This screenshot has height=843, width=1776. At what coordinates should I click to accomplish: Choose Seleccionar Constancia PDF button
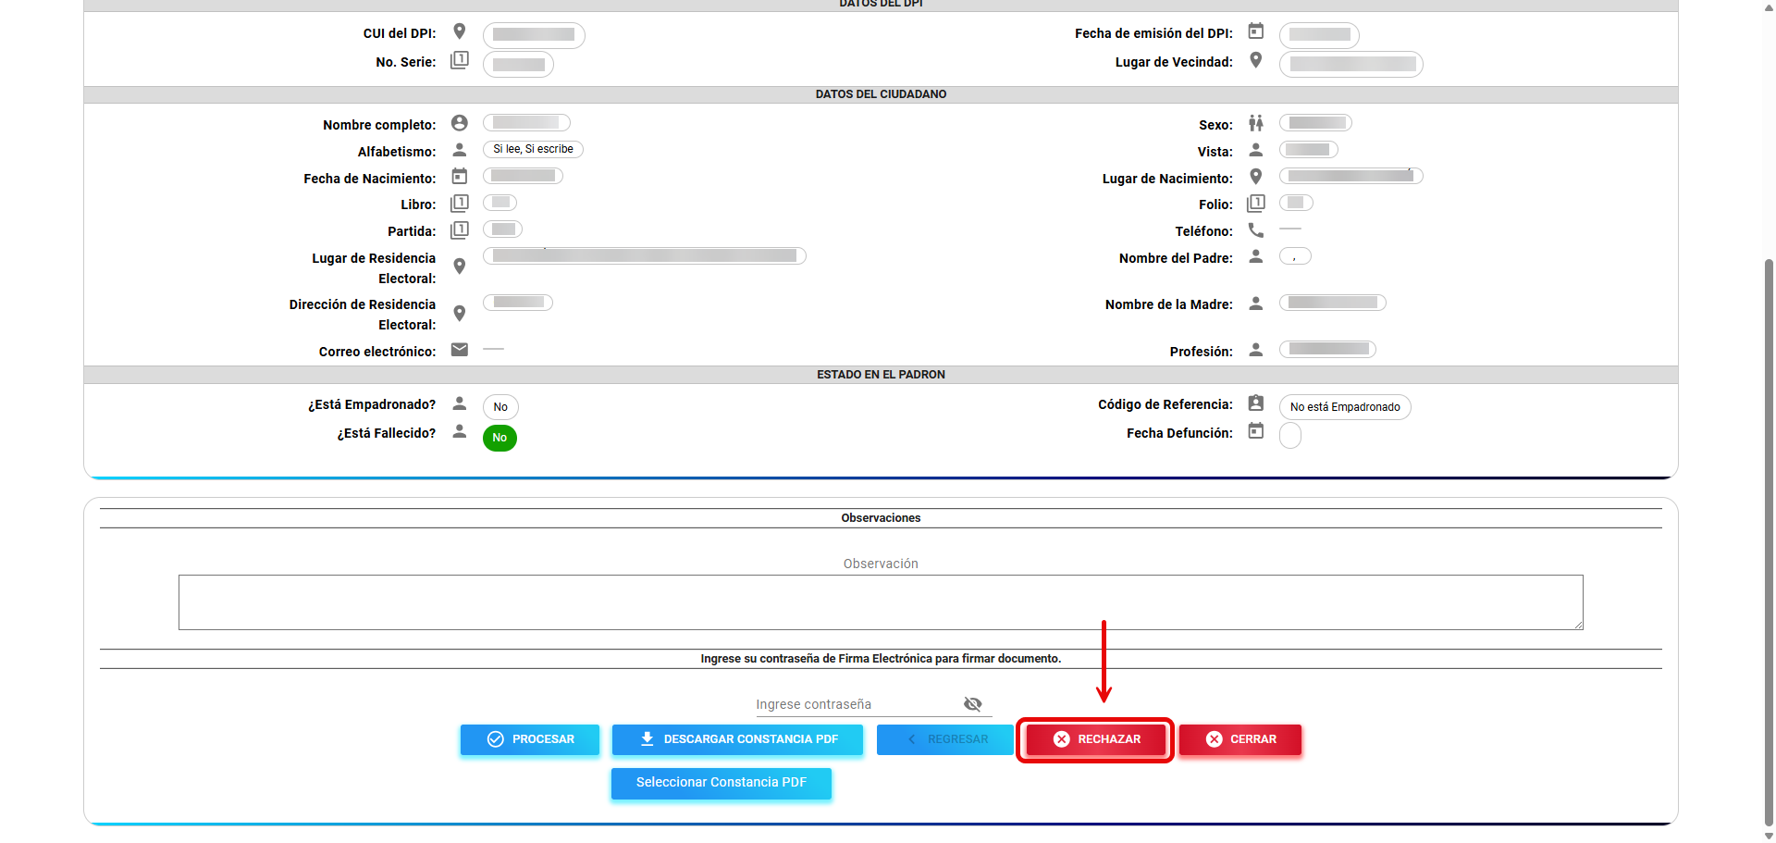[721, 783]
